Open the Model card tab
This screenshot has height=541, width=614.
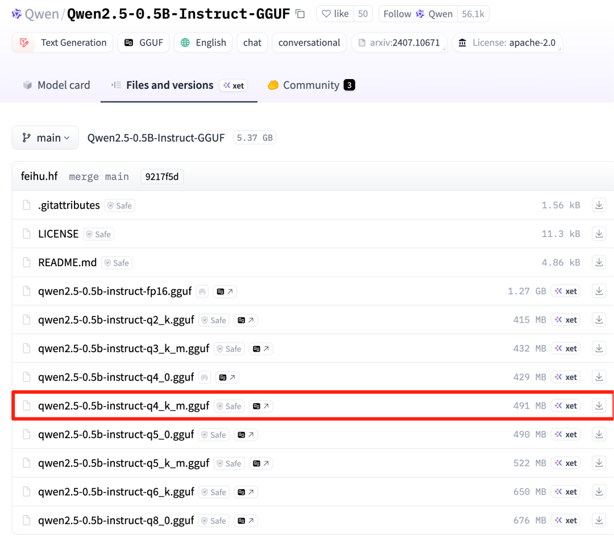point(56,85)
